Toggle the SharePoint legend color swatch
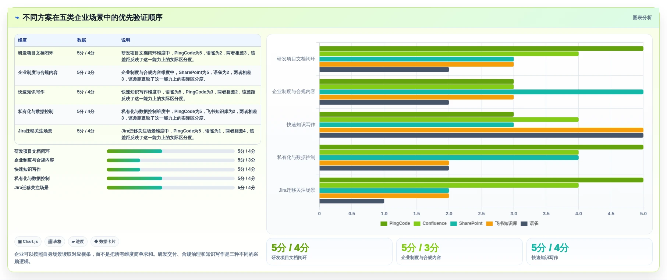 click(x=454, y=224)
